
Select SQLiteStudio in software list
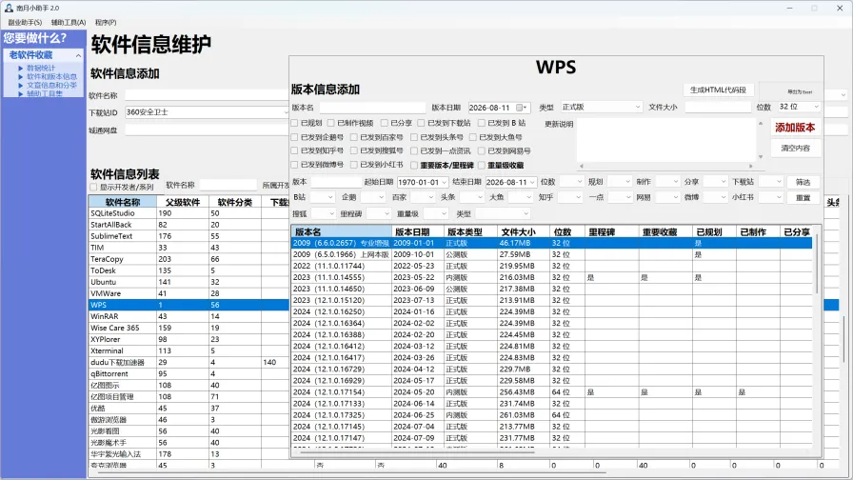[x=188, y=213]
